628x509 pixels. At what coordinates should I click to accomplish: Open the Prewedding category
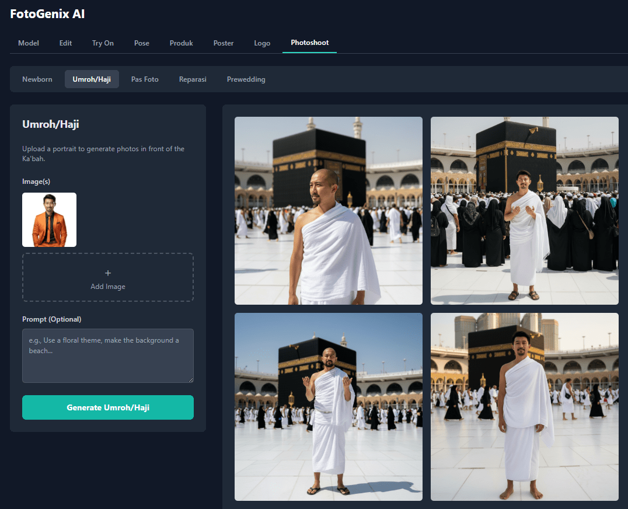tap(246, 79)
